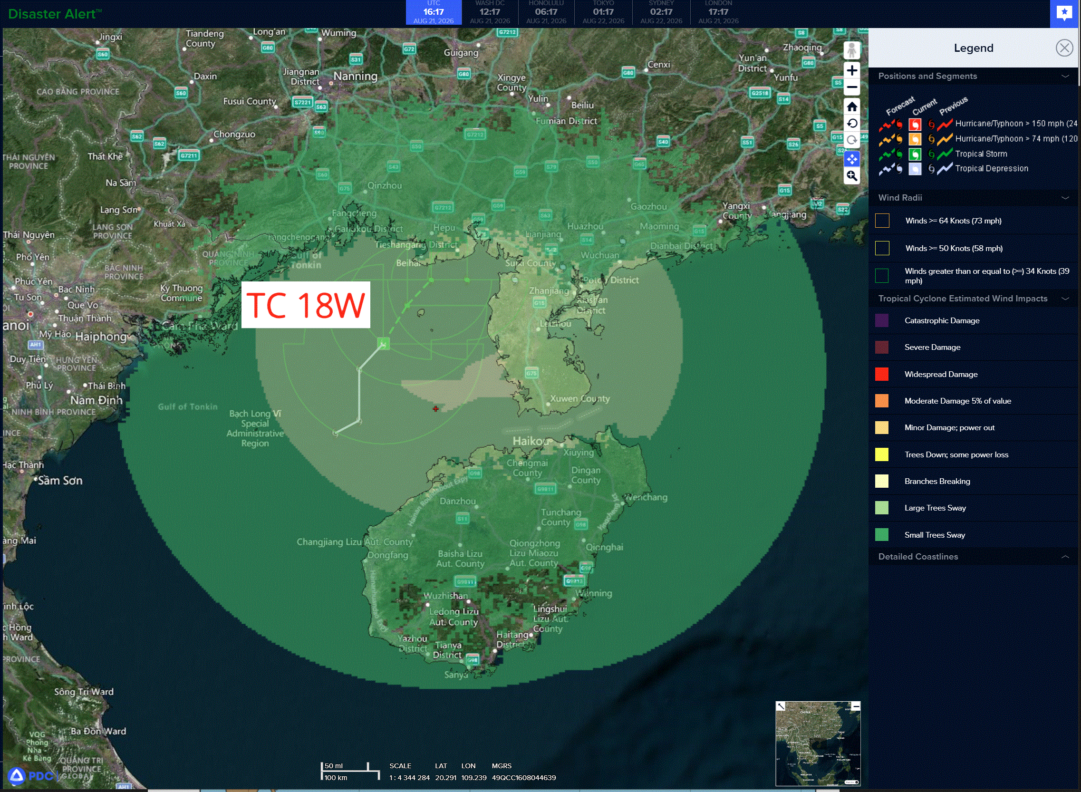
Task: Select the LONDON time zone tab
Action: (718, 12)
